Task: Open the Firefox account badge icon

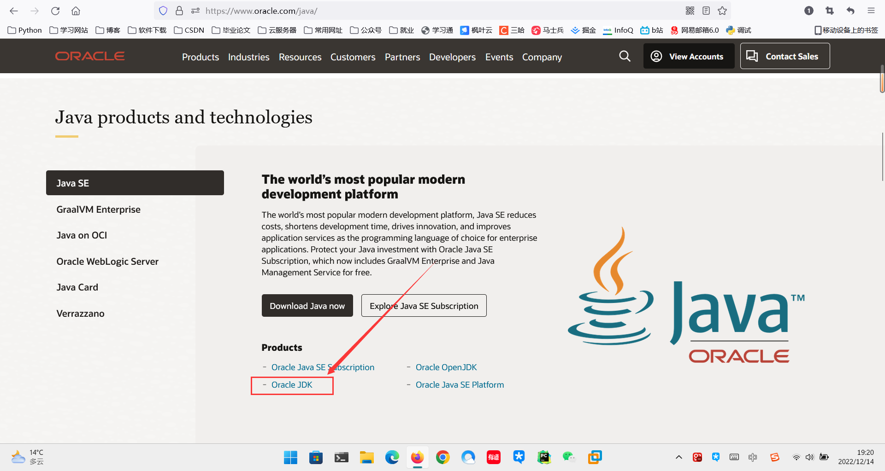Action: 809,11
